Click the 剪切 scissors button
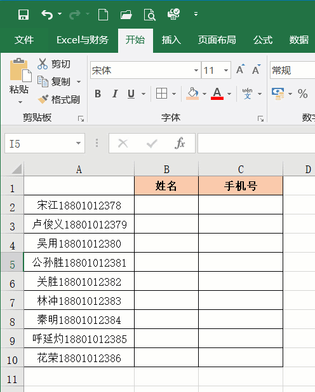This screenshot has width=315, height=392. pyautogui.click(x=54, y=64)
